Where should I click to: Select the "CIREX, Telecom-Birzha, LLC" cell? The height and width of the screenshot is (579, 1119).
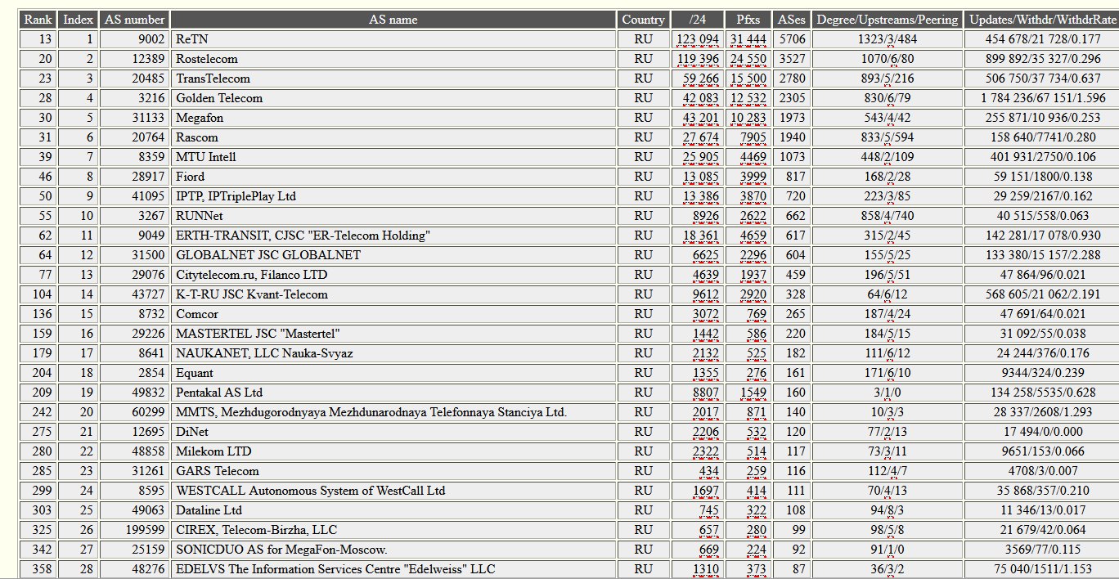click(x=393, y=530)
